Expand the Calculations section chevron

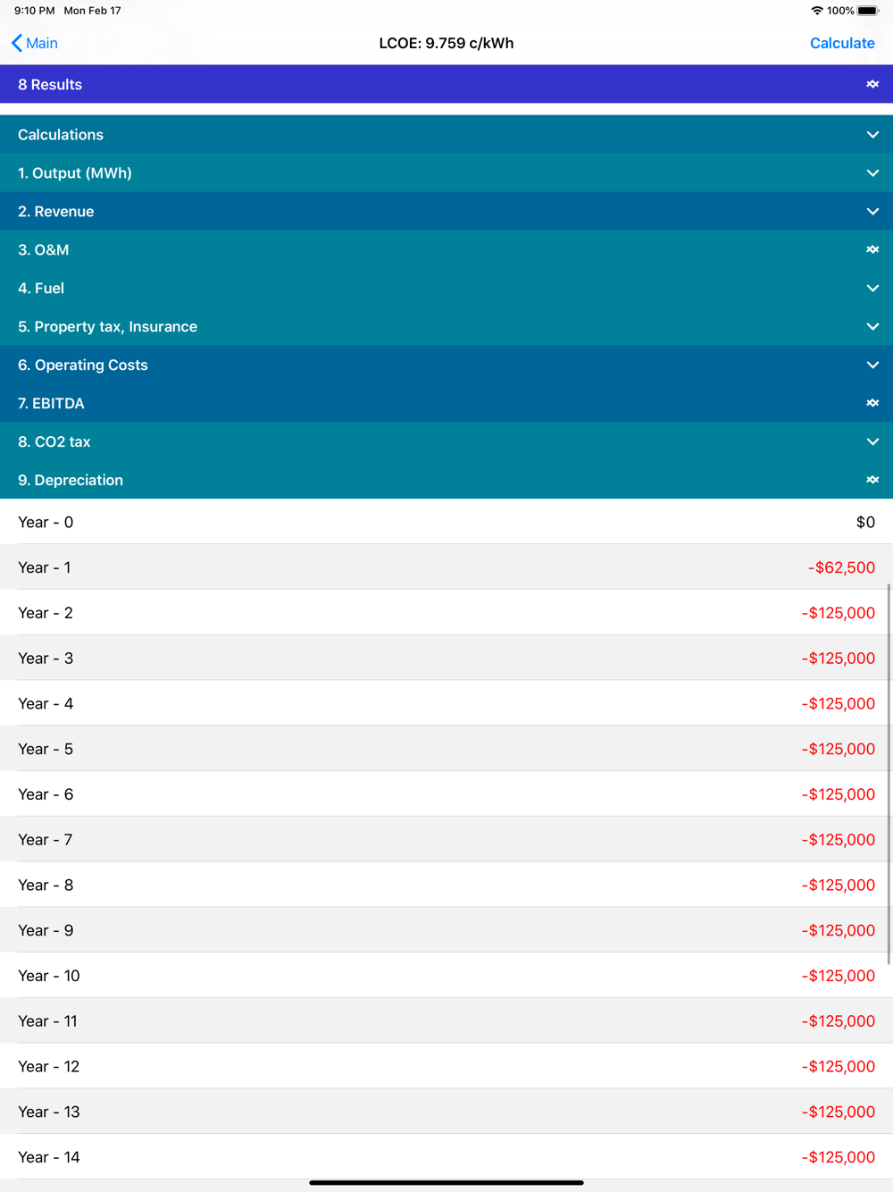(872, 135)
